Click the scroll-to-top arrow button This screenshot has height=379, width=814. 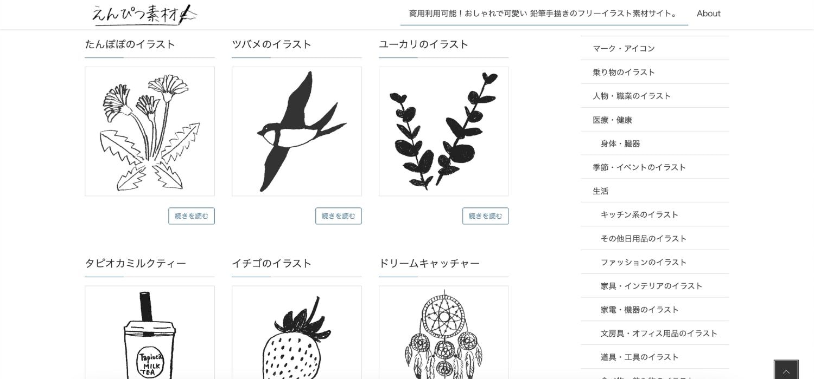pos(786,370)
